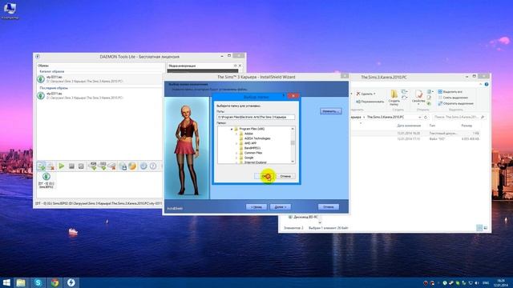Screen dimensions: 513x288
Task: Click the Выделить все icon in Explorer ribbon
Action: click(x=440, y=92)
